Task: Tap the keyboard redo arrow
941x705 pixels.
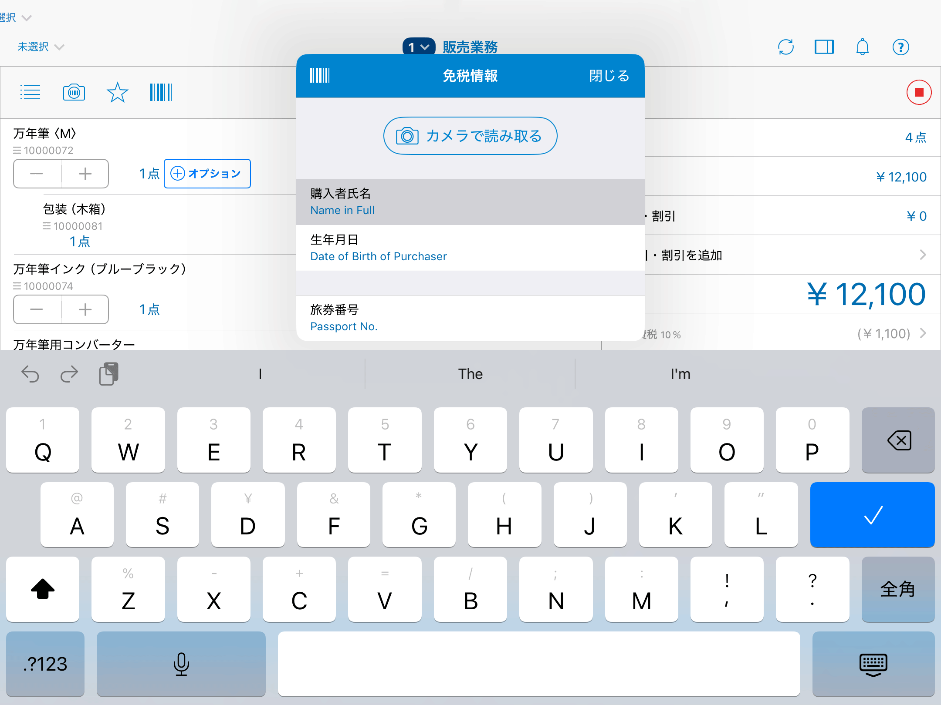Action: [x=69, y=374]
